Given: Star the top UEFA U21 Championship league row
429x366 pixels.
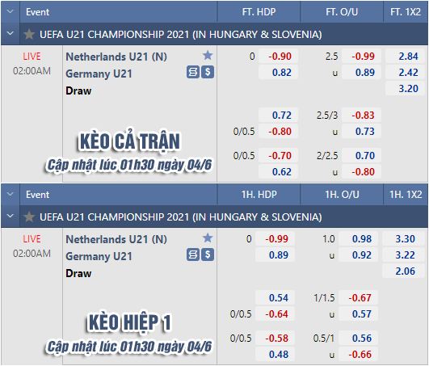Looking at the screenshot, I should [29, 35].
